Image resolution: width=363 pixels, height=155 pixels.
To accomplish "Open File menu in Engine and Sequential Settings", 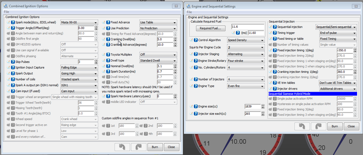I will click(x=189, y=12).
